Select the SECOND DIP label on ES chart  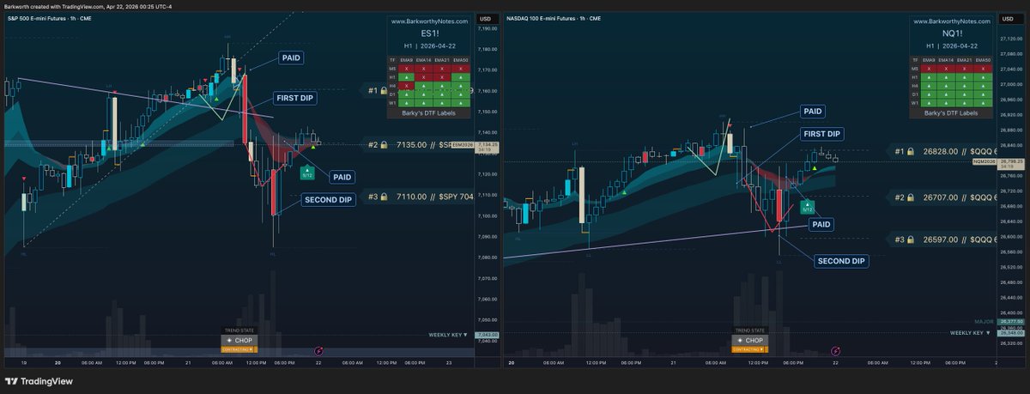click(x=327, y=200)
